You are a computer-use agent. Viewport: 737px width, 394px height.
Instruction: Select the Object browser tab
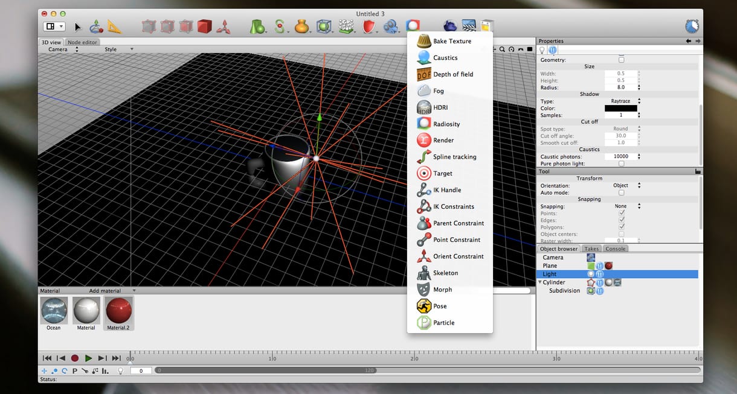click(x=559, y=249)
